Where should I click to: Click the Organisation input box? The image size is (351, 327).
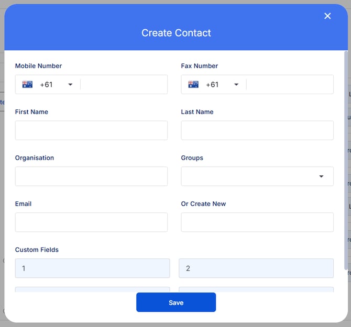(x=91, y=176)
